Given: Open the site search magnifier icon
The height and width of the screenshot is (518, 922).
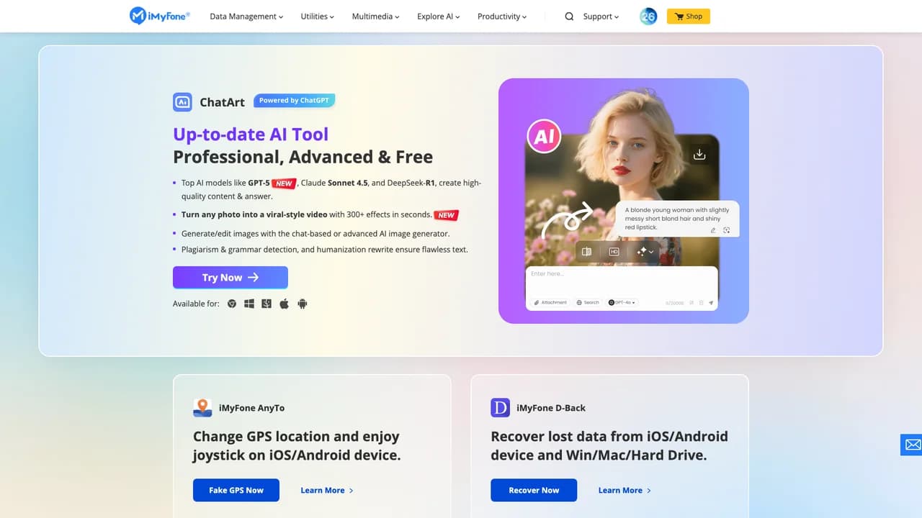Looking at the screenshot, I should click(x=569, y=17).
